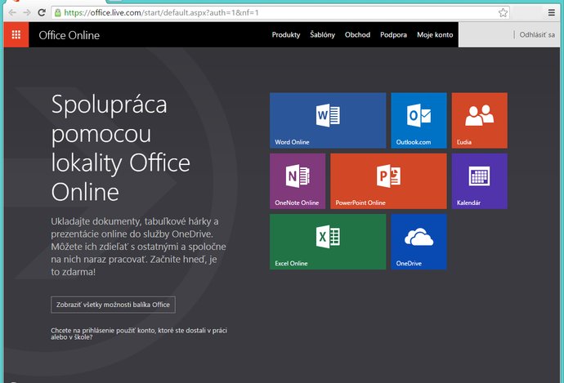Screen dimensions: 564x383
Task: Open the Chrome hamburger menu
Action: (552, 13)
